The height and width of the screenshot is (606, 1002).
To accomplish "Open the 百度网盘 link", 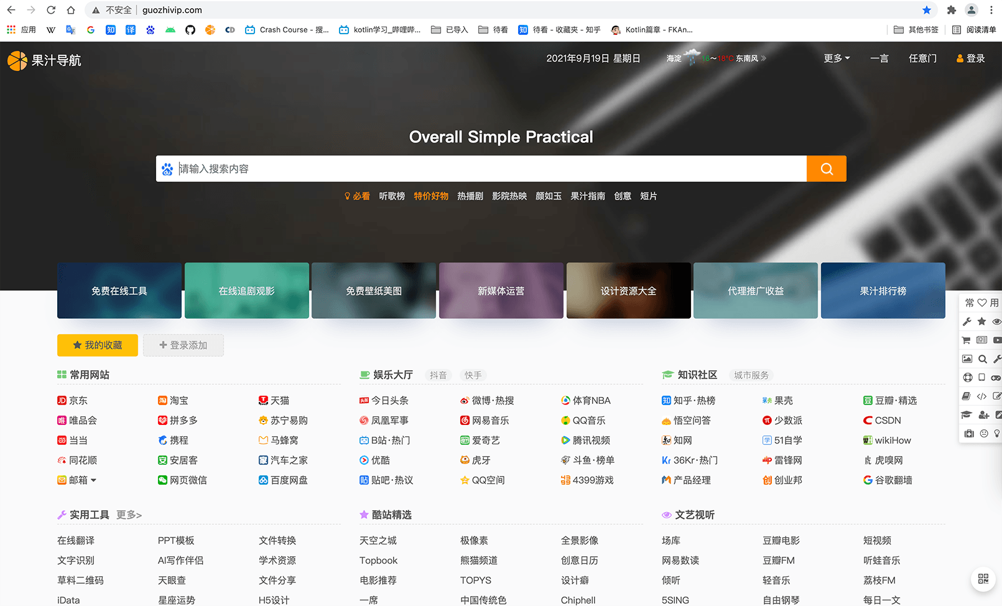I will point(283,480).
